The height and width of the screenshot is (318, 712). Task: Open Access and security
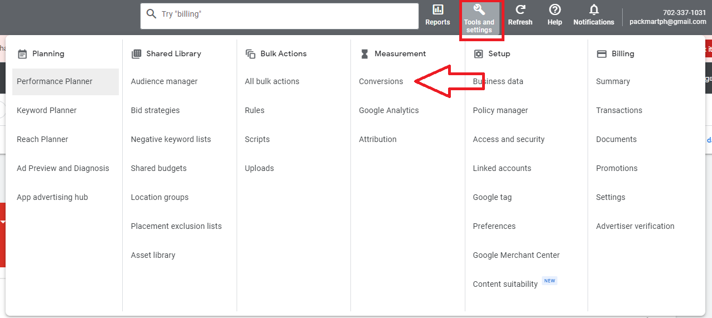509,139
